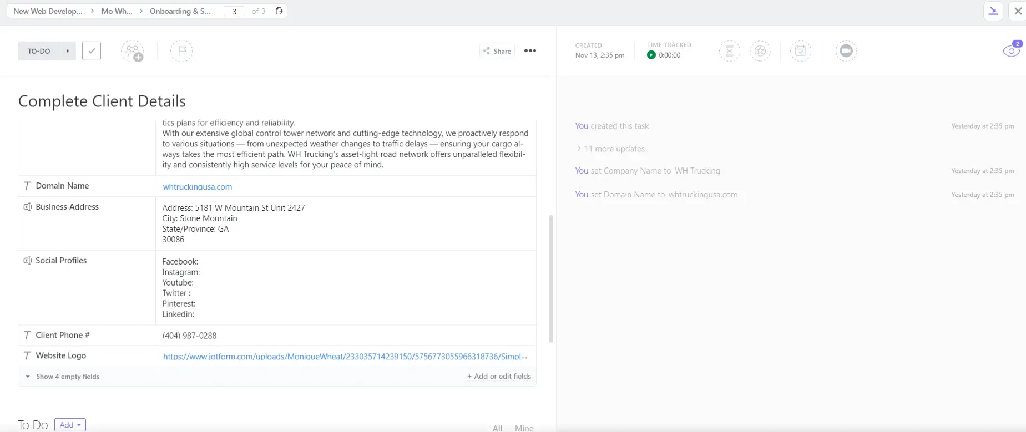Image resolution: width=1026 pixels, height=432 pixels.
Task: Click the Client Phone # field label
Action: [63, 335]
